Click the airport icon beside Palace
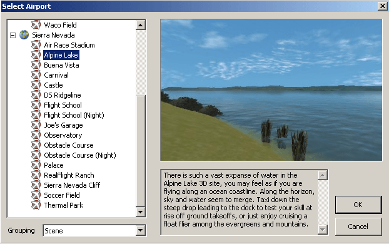 [x=36, y=165]
